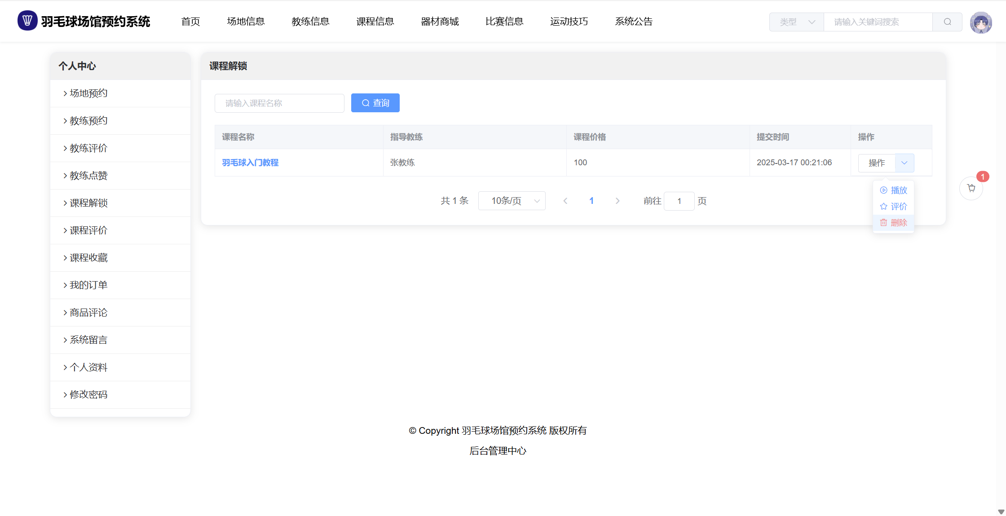Image resolution: width=1006 pixels, height=516 pixels.
Task: Open the user avatar profile menu
Action: 980,22
